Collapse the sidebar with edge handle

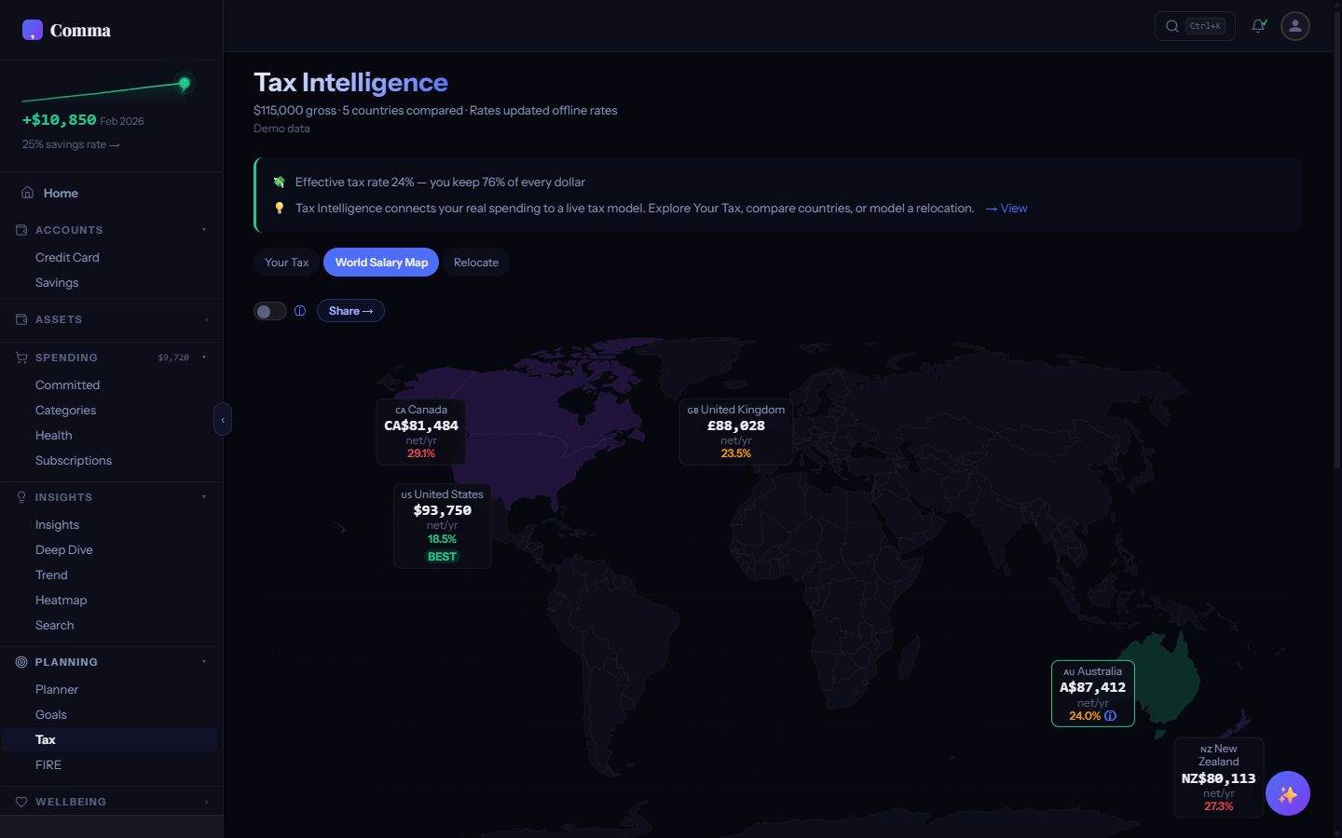(x=223, y=420)
